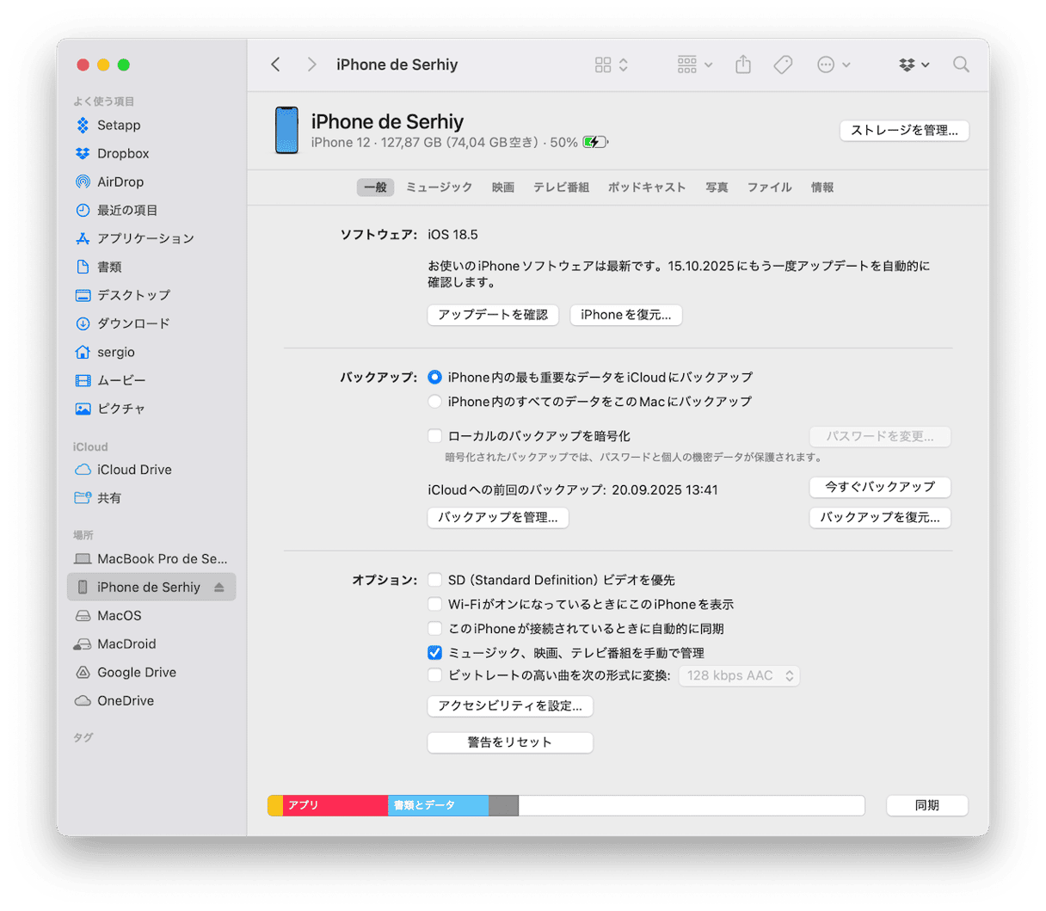Image resolution: width=1046 pixels, height=911 pixels.
Task: Open iCloud Drive in the sidebar
Action: coord(133,470)
